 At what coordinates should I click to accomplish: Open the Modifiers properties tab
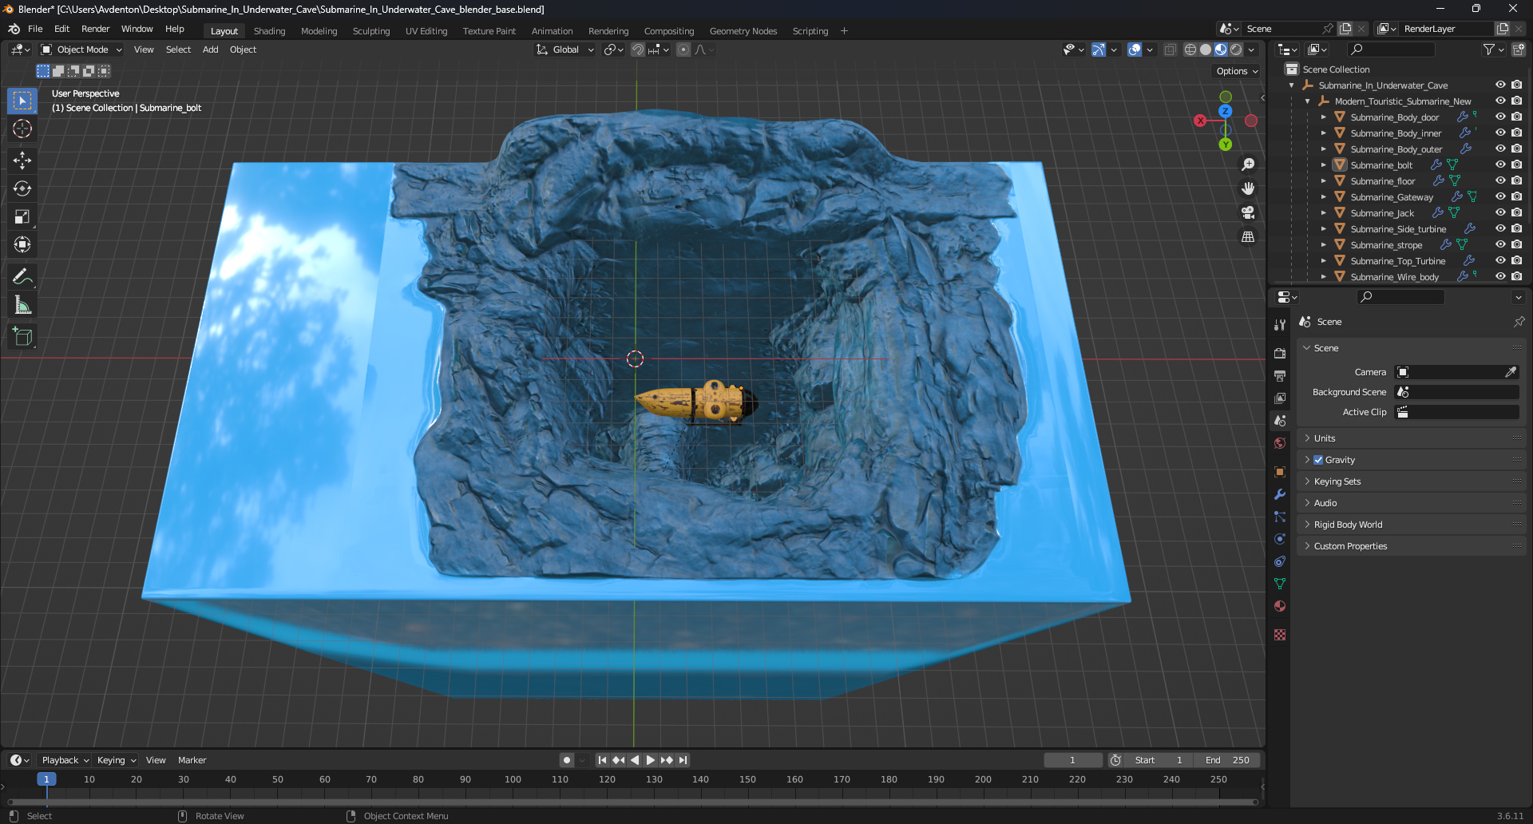1280,494
